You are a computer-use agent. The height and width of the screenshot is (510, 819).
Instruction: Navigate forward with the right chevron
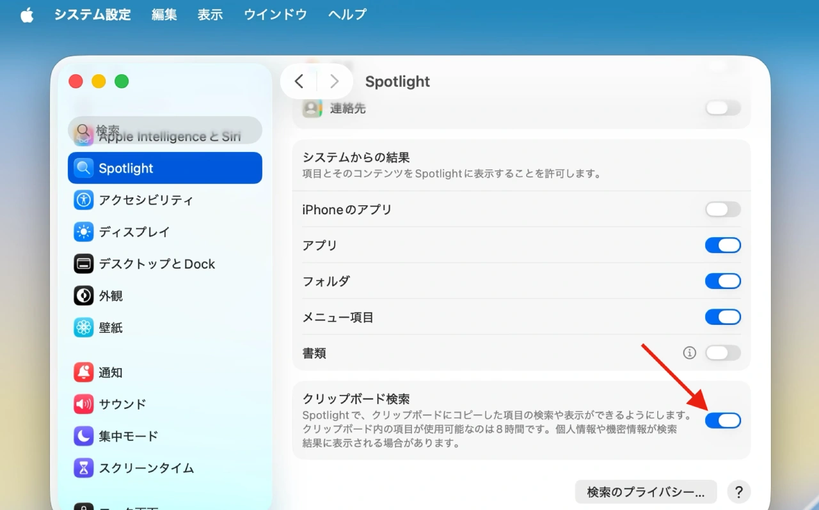tap(334, 81)
